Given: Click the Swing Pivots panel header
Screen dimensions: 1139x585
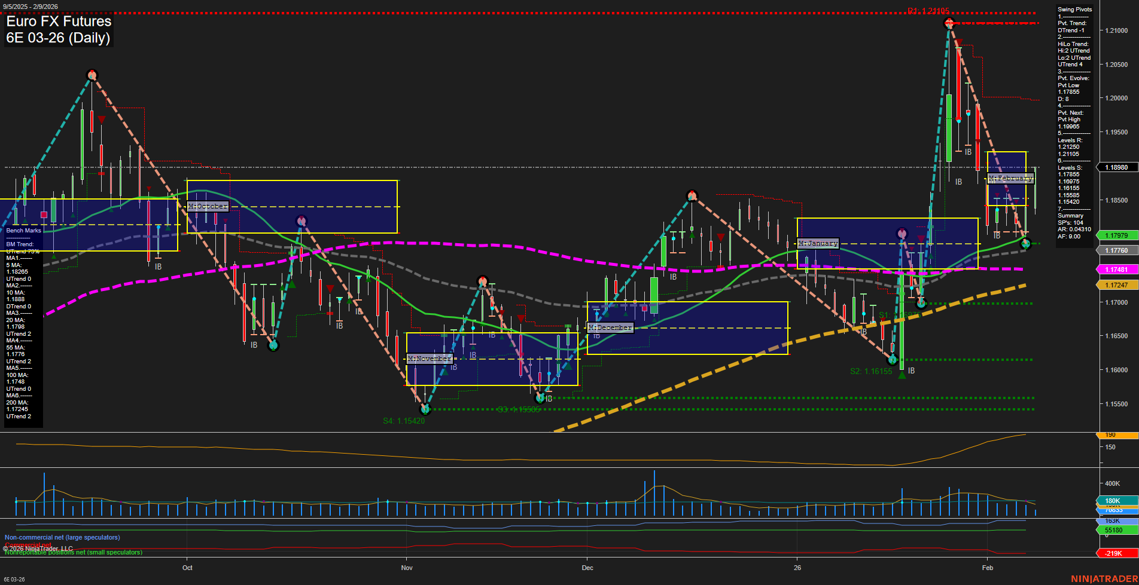Looking at the screenshot, I should point(1074,10).
